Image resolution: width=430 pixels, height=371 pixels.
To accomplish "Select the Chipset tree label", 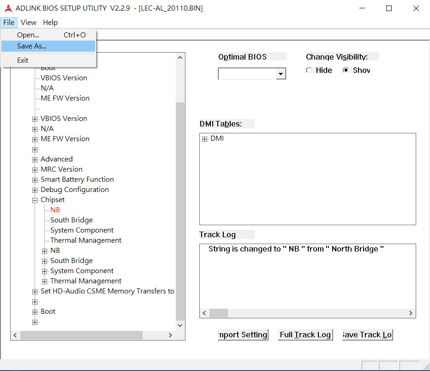I will [x=53, y=200].
